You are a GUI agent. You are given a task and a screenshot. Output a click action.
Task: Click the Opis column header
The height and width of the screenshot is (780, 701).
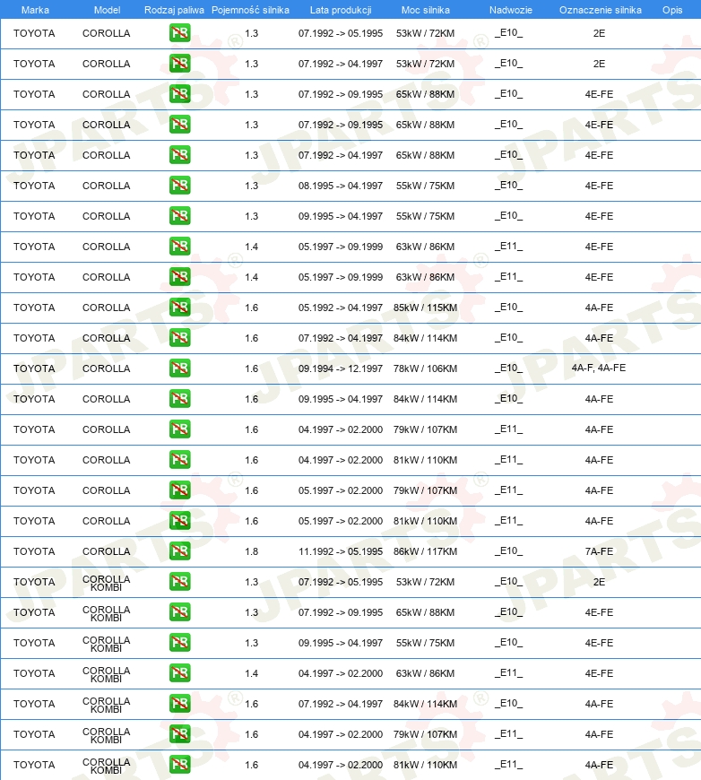tap(672, 10)
